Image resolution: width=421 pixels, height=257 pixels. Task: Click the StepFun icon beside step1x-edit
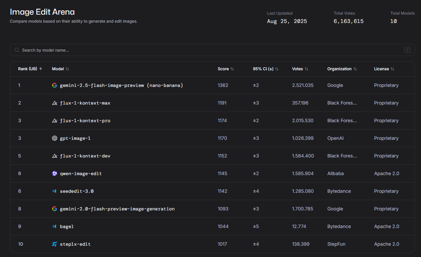click(55, 244)
